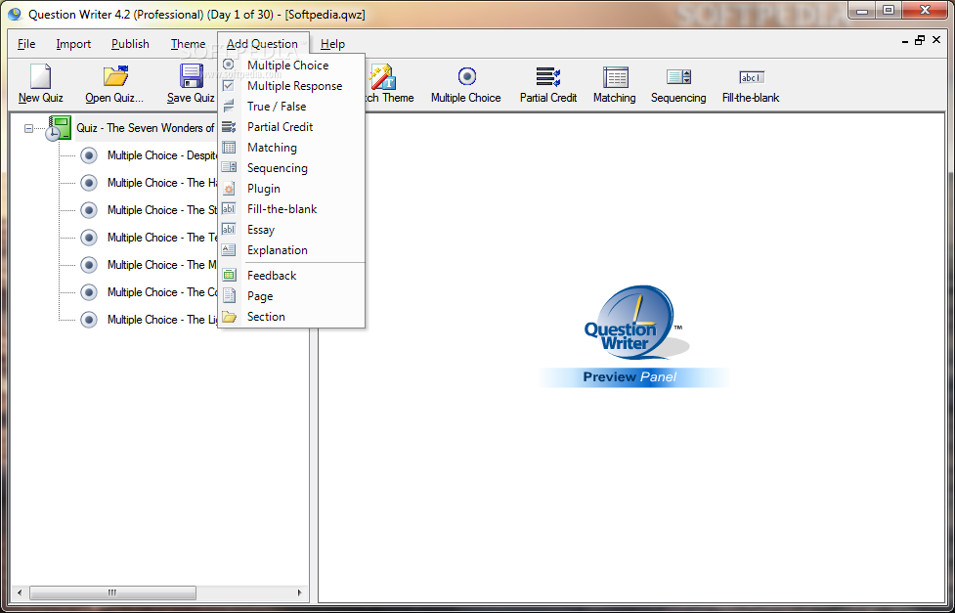The image size is (955, 613).
Task: Choose Multiple Response from Add Question menu
Action: point(291,85)
